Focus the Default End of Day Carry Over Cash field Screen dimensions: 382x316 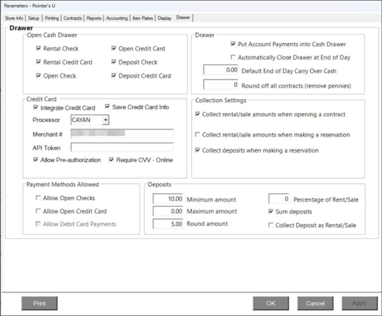pos(221,70)
